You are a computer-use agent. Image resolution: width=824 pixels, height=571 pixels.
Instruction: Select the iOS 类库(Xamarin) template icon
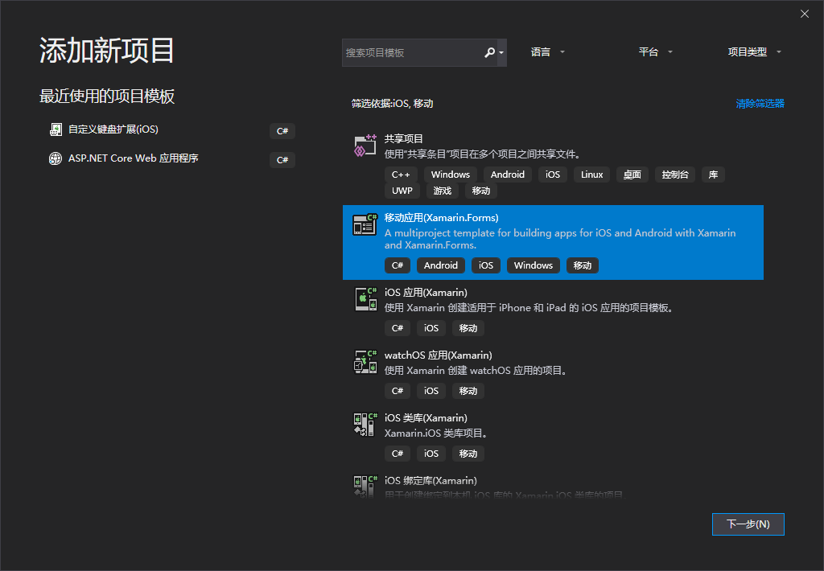pyautogui.click(x=365, y=425)
